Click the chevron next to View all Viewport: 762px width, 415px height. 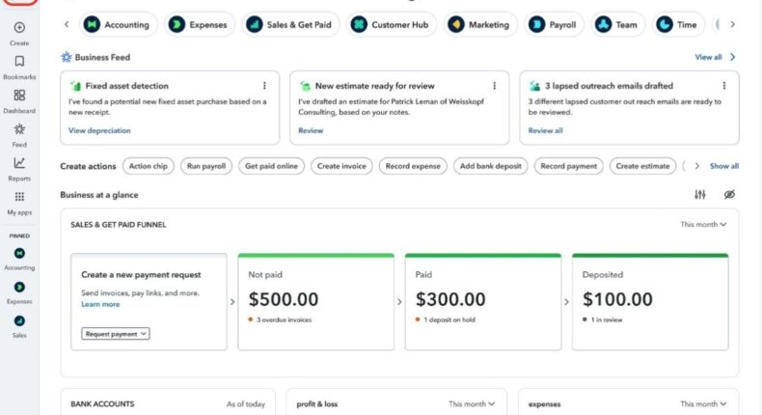(x=733, y=57)
